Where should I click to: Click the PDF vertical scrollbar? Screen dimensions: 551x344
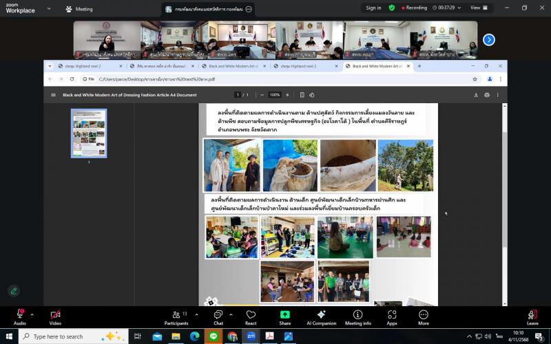click(x=505, y=190)
